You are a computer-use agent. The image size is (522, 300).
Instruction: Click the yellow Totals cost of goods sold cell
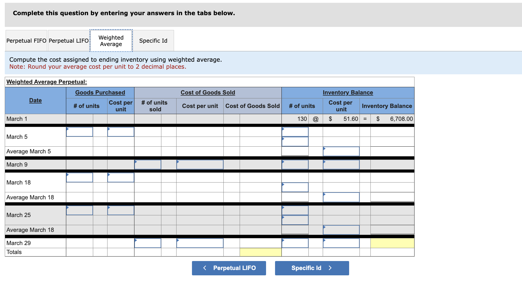pos(261,252)
